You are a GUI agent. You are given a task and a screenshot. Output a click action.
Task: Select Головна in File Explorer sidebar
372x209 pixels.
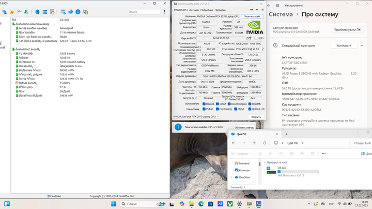tap(242, 163)
